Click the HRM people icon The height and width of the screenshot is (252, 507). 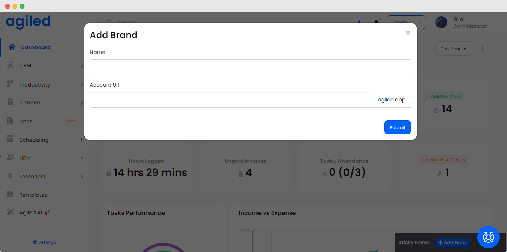(10, 158)
